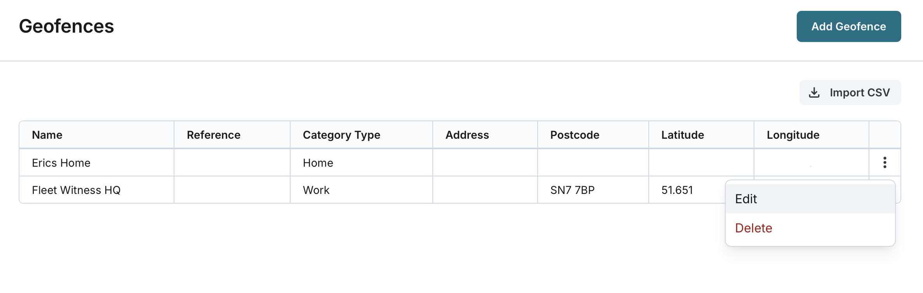Choose Edit from the row actions menu

[x=746, y=199]
